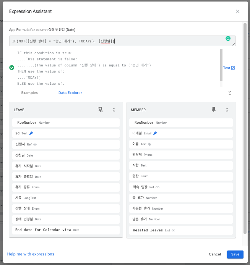Click the key icon beside 이메일

155,133
